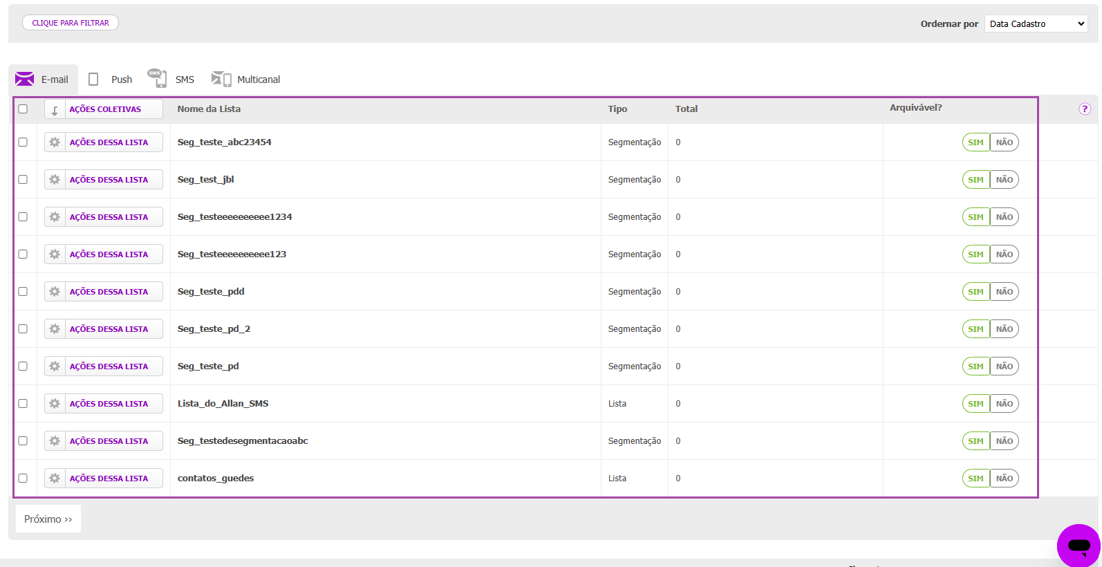Set Seg_teste_pdd archivable to SIM
1102x567 pixels.
click(x=976, y=292)
